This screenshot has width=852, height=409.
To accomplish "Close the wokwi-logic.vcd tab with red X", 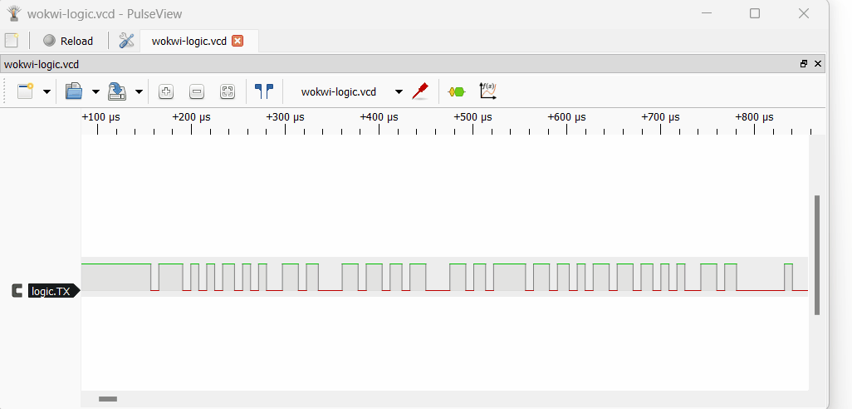I will click(x=237, y=41).
